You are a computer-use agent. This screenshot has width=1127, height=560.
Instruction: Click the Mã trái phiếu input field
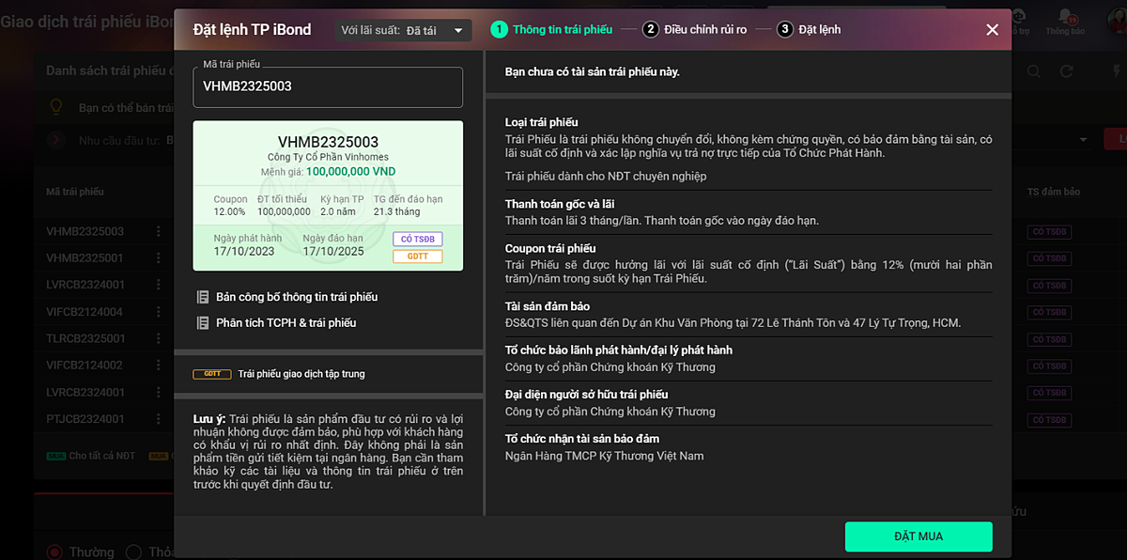(x=328, y=86)
